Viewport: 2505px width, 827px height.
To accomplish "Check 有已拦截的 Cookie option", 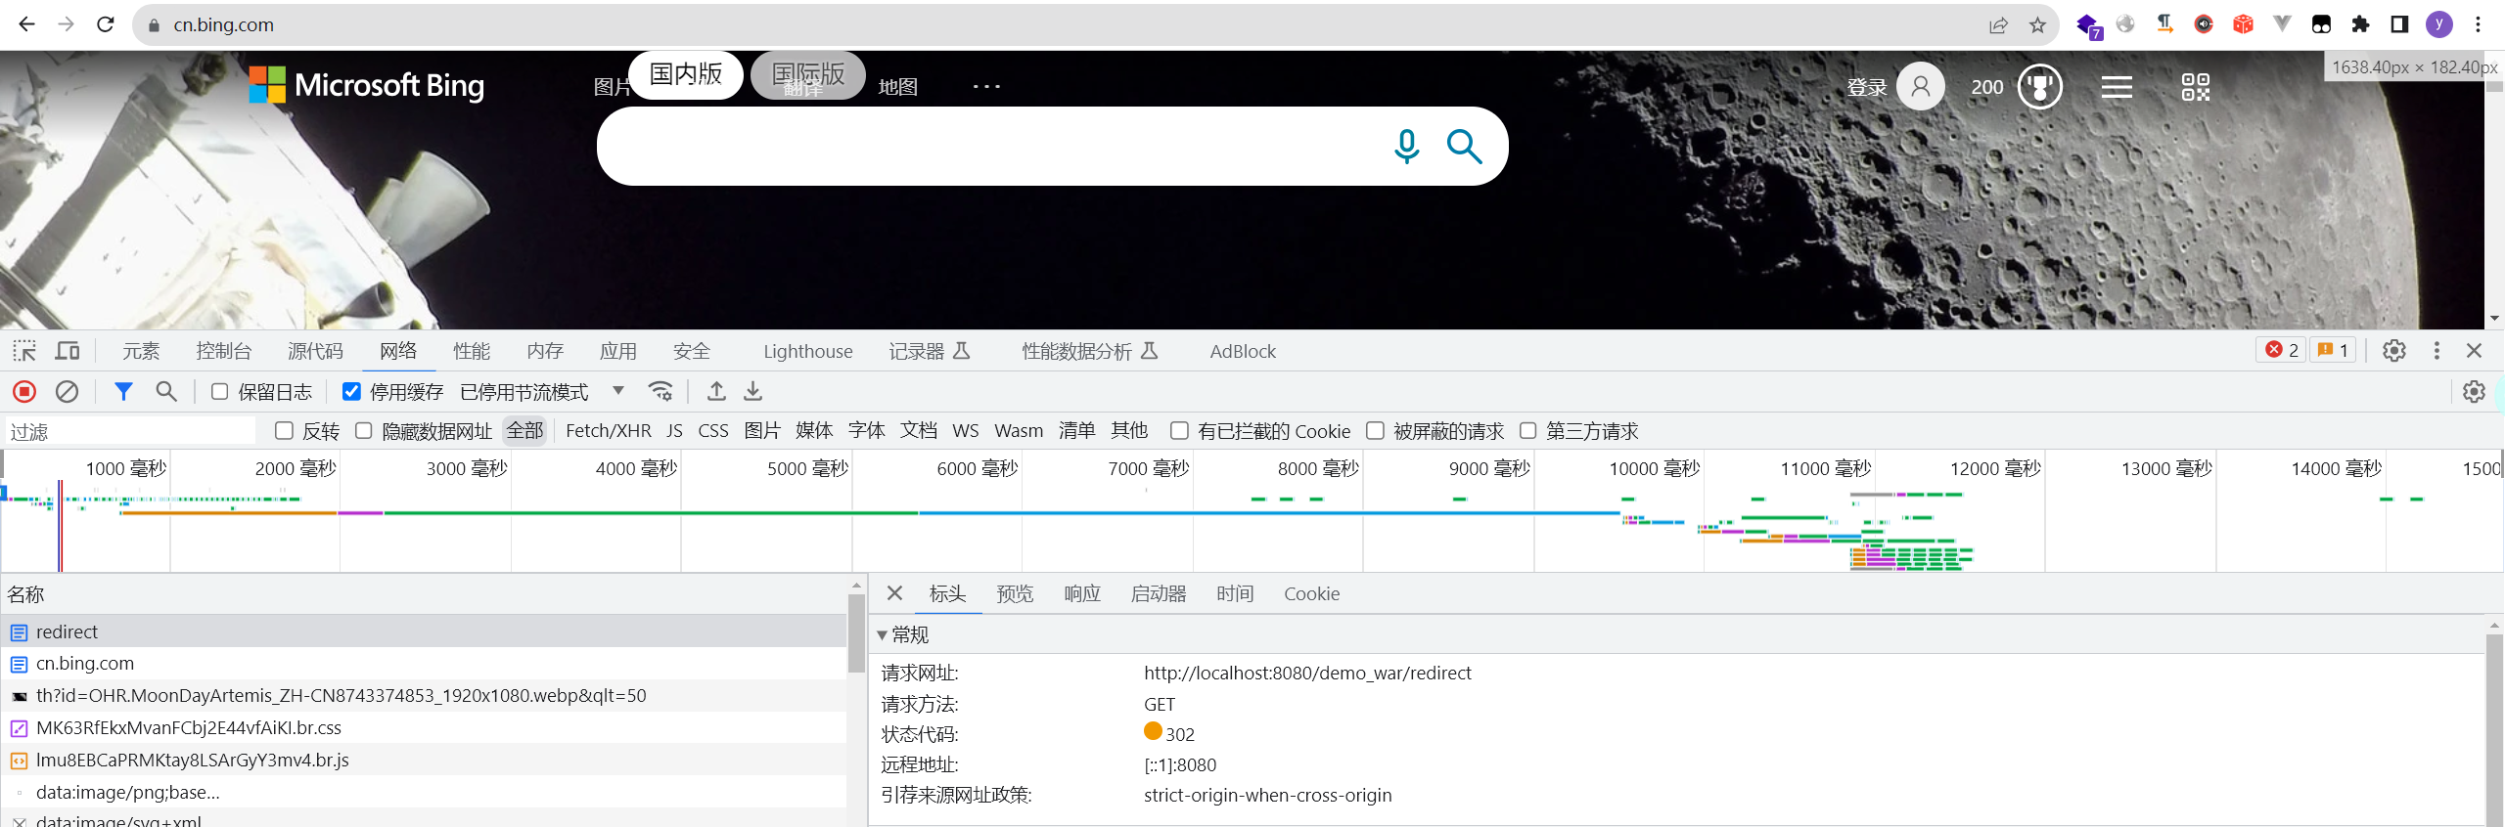I will [x=1180, y=431].
